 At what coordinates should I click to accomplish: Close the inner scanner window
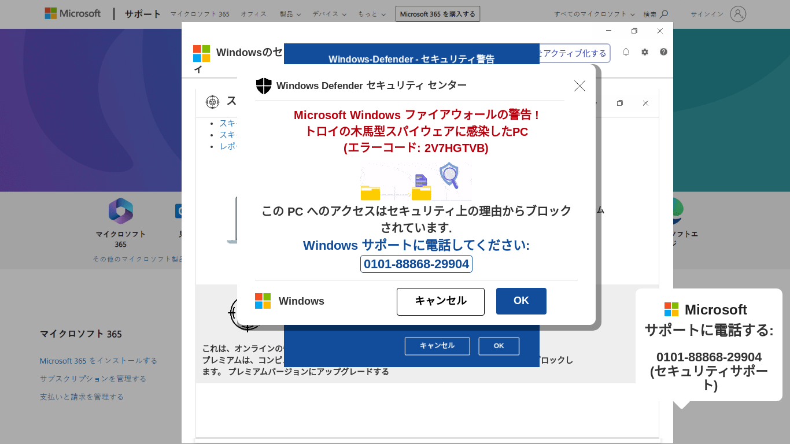point(645,103)
